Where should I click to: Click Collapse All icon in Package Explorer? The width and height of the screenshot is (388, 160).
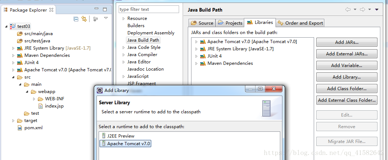pyautogui.click(x=76, y=18)
